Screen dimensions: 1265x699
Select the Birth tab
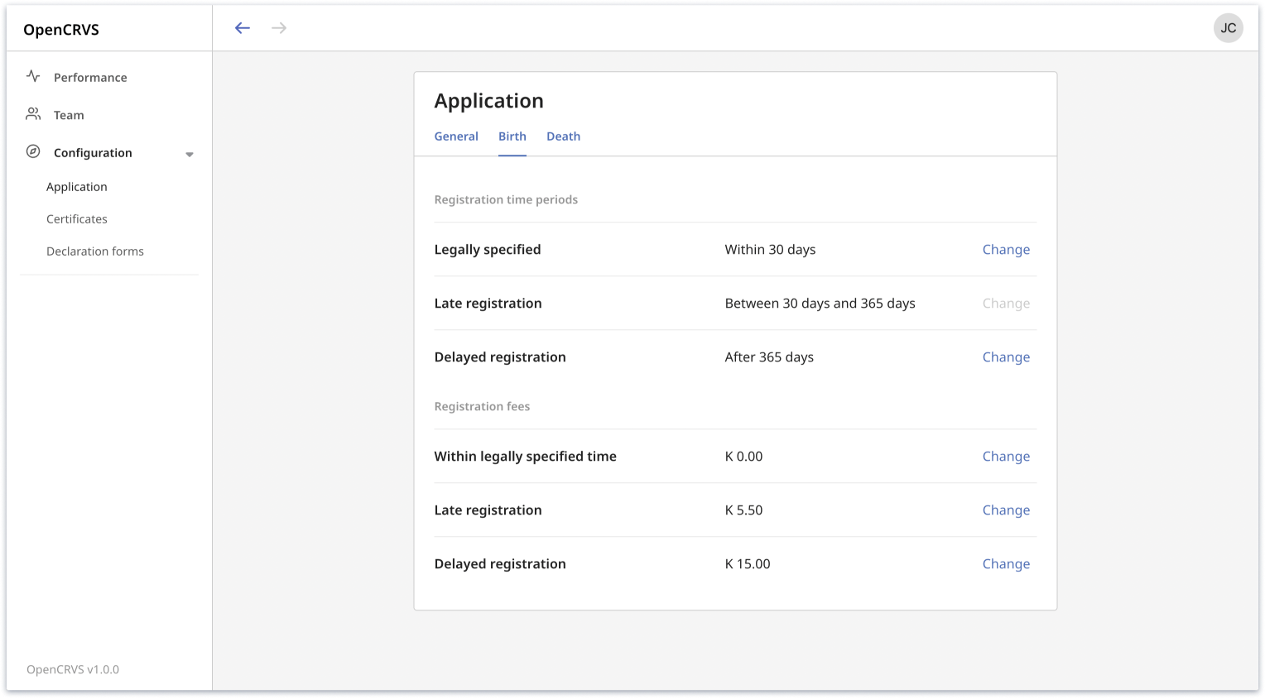click(x=512, y=136)
